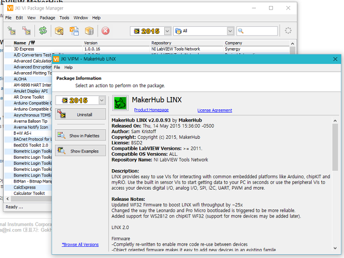Select the BACnet Protocol package row

pos(28,139)
